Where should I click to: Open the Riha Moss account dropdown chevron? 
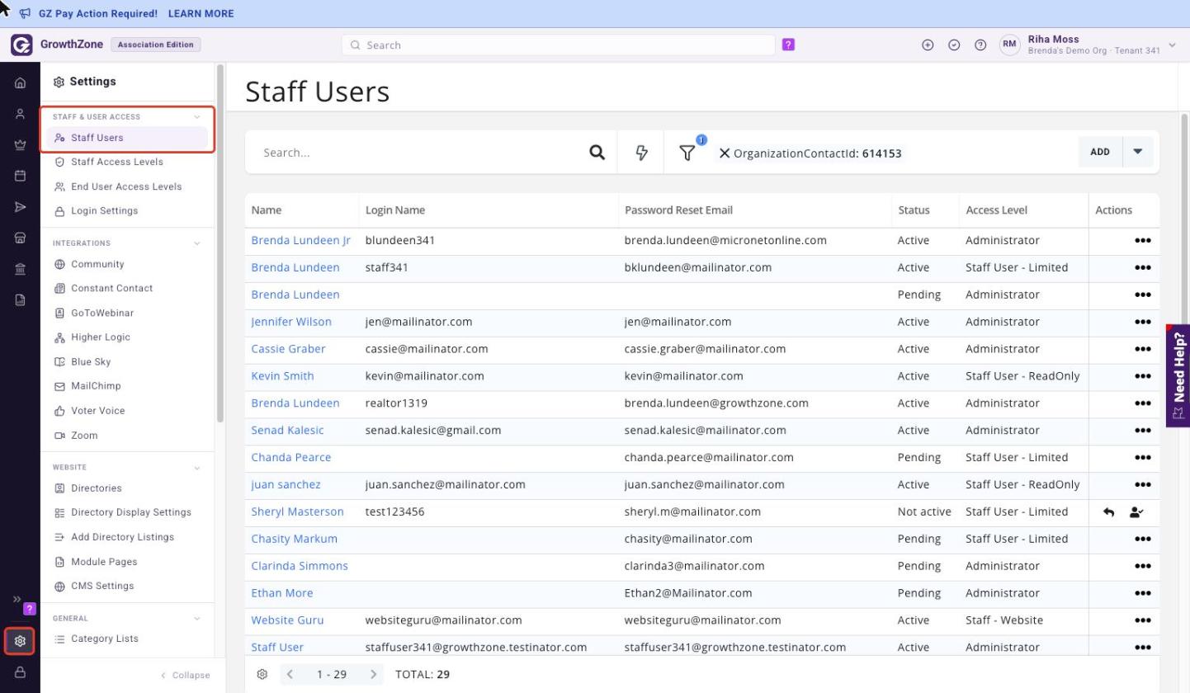pos(1172,45)
